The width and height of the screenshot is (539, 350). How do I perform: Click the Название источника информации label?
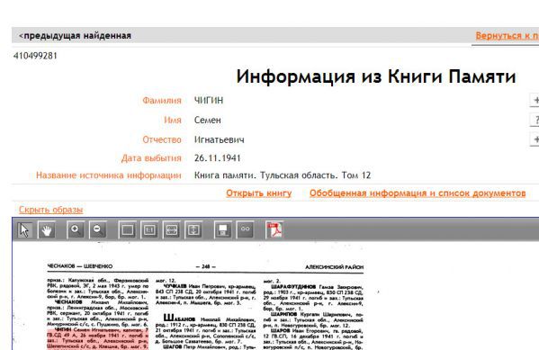tap(109, 175)
